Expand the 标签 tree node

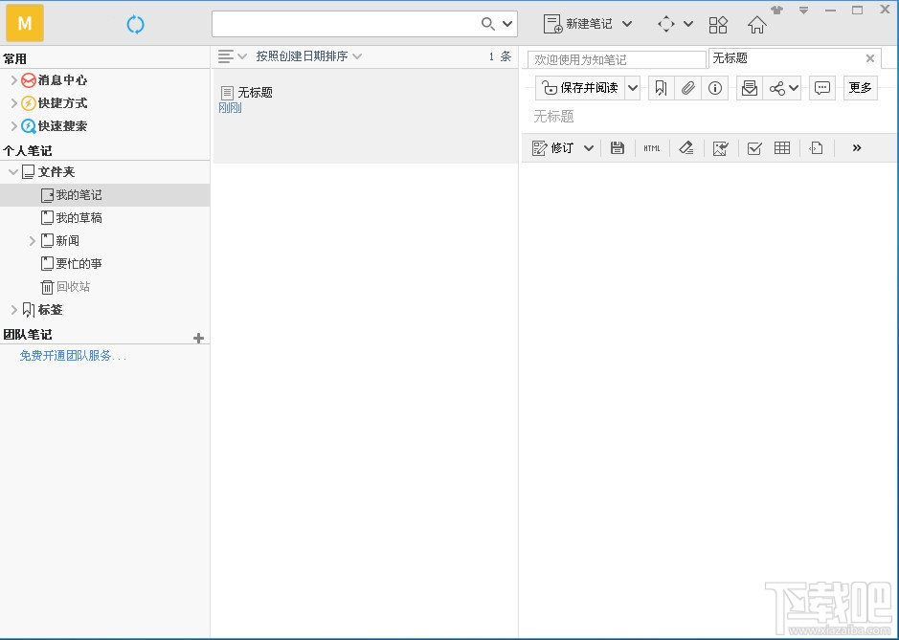tap(13, 309)
